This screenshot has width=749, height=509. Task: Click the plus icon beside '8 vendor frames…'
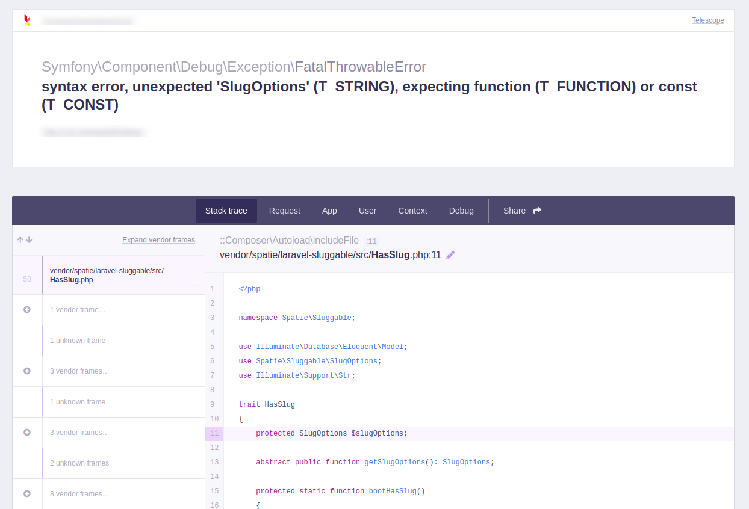(x=26, y=493)
